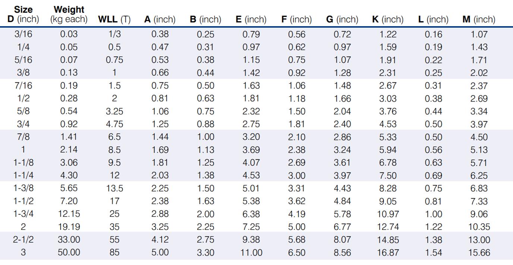Click M value 15.66 in bottom row

coord(479,252)
